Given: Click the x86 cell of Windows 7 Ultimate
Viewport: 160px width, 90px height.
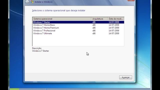Looking at the screenshot, I should click(94, 33).
